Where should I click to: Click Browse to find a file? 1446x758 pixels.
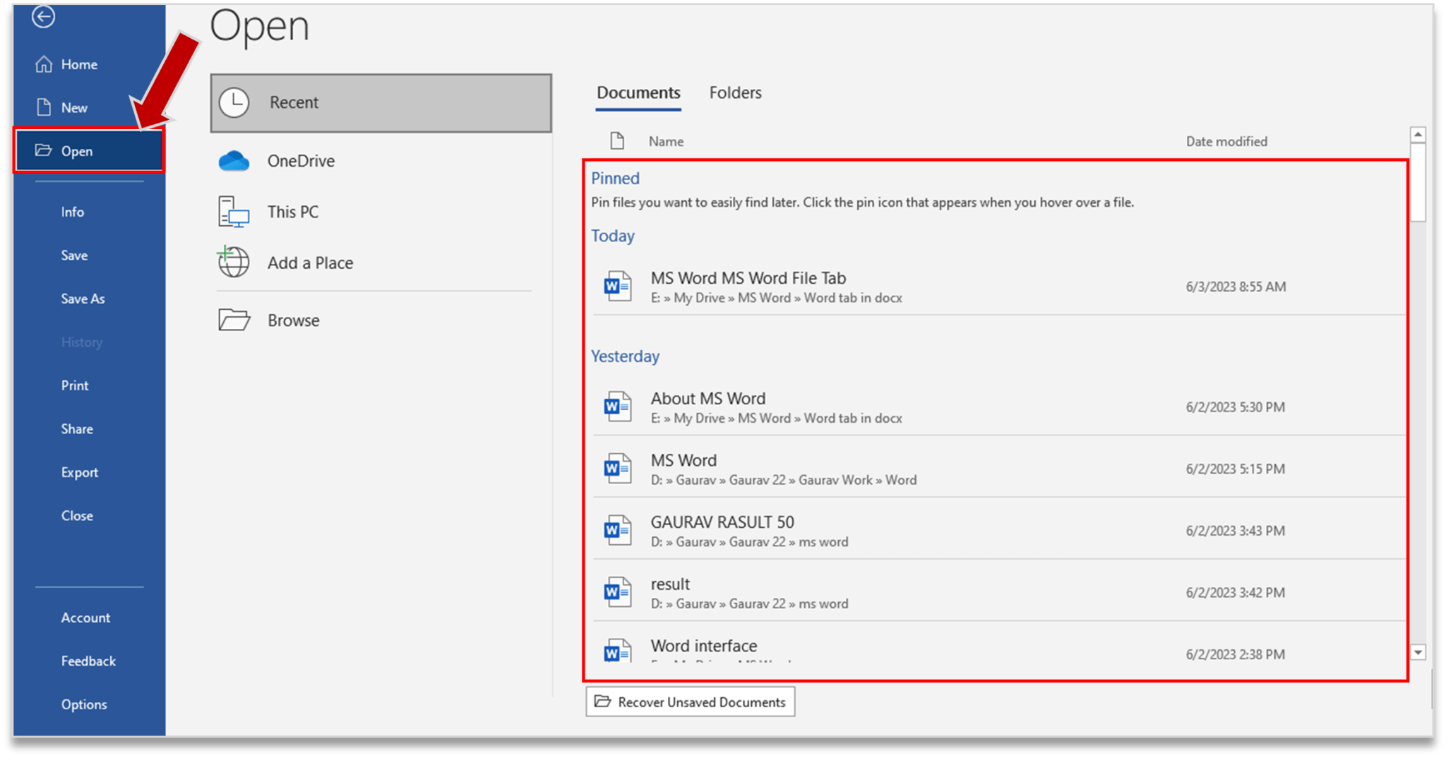tap(381, 320)
